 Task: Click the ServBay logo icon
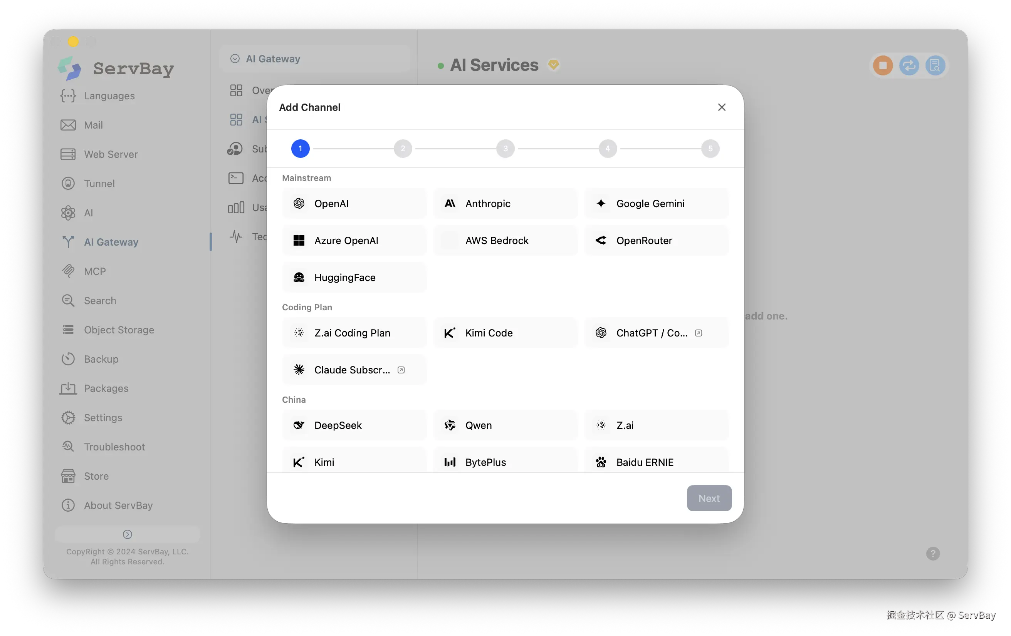(x=70, y=68)
